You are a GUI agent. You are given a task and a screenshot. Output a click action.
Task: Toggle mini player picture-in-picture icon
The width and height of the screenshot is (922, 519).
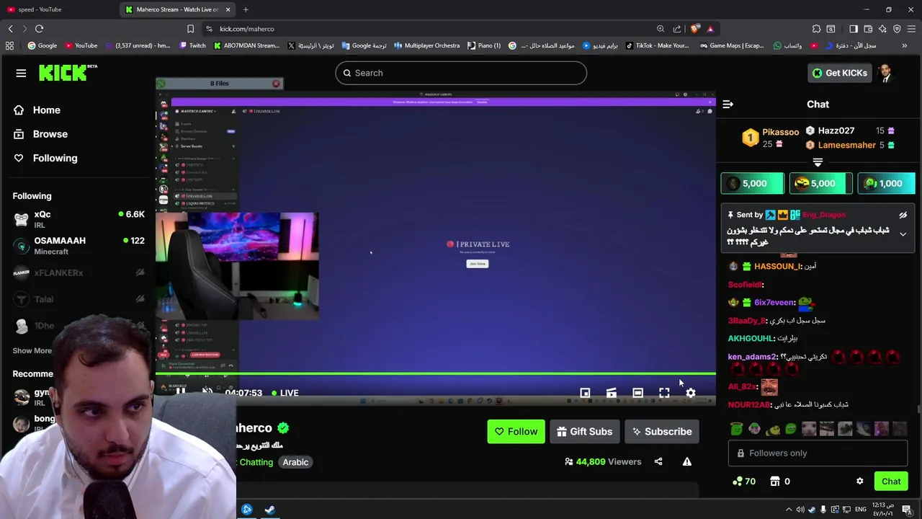click(585, 393)
